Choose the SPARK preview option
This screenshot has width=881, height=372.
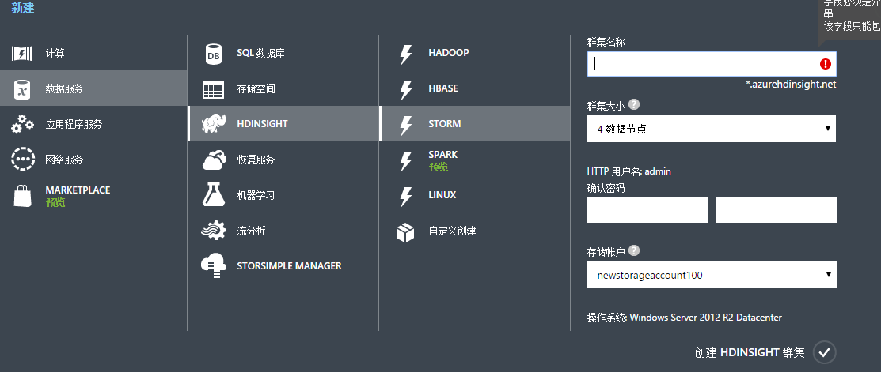tap(443, 160)
